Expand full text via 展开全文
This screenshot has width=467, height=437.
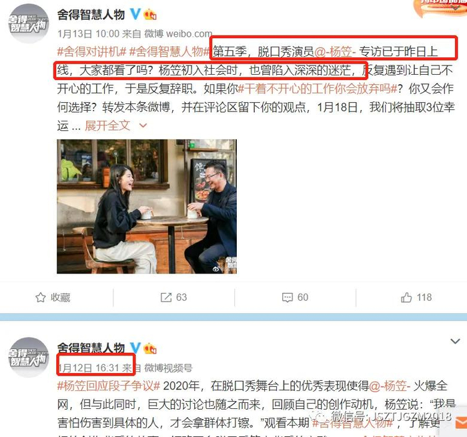tap(107, 125)
